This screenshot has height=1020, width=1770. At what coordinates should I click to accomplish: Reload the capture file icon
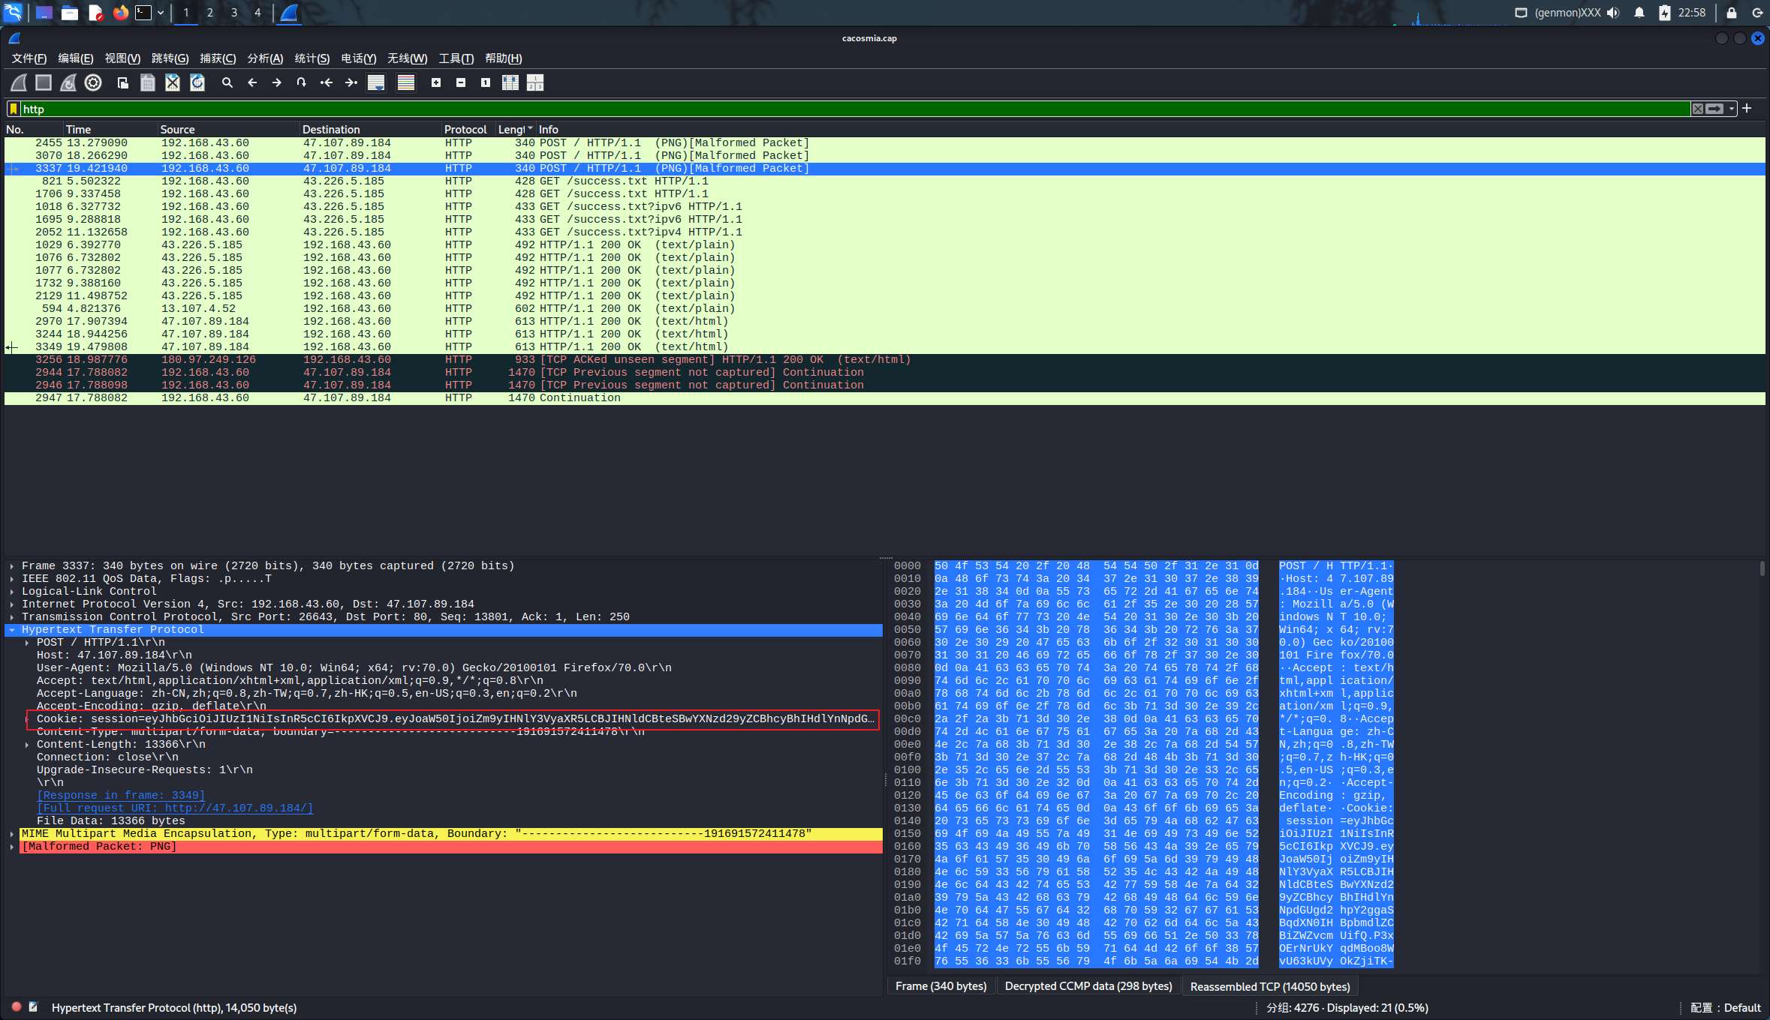tap(197, 82)
